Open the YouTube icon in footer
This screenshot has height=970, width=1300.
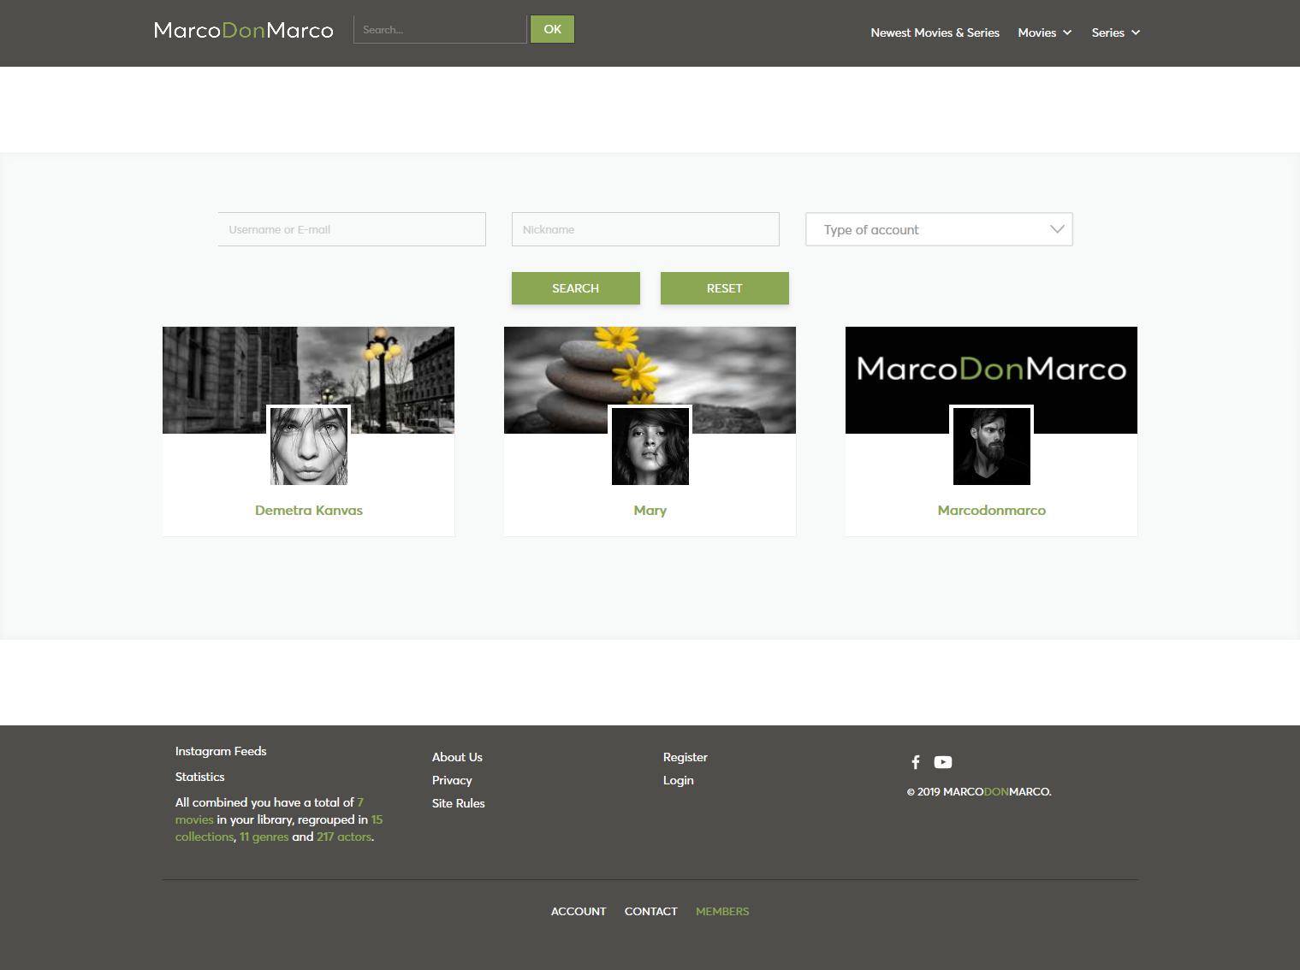click(943, 762)
